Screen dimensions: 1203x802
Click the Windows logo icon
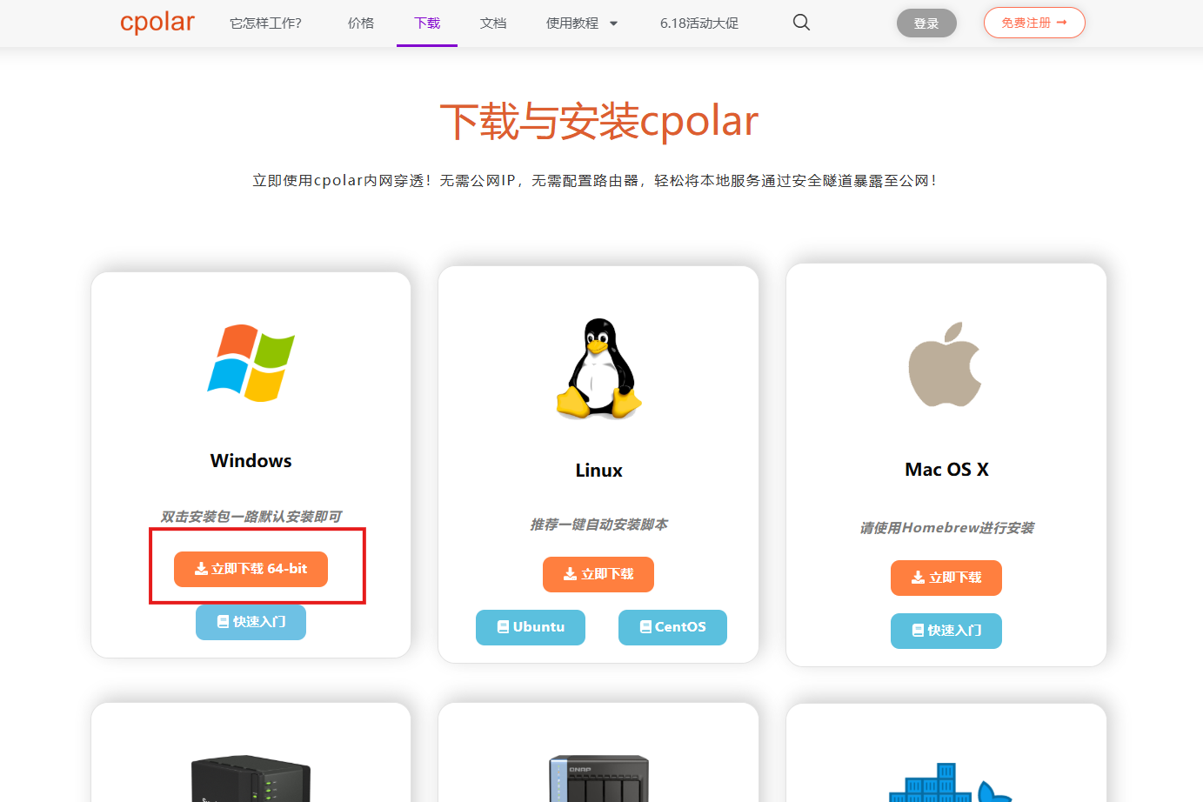click(x=251, y=364)
